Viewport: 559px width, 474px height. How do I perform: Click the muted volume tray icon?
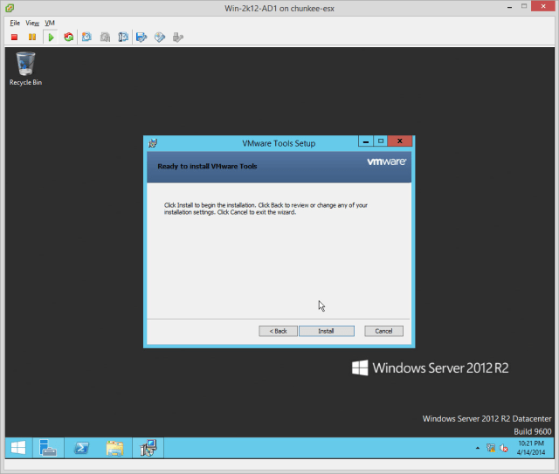point(504,448)
